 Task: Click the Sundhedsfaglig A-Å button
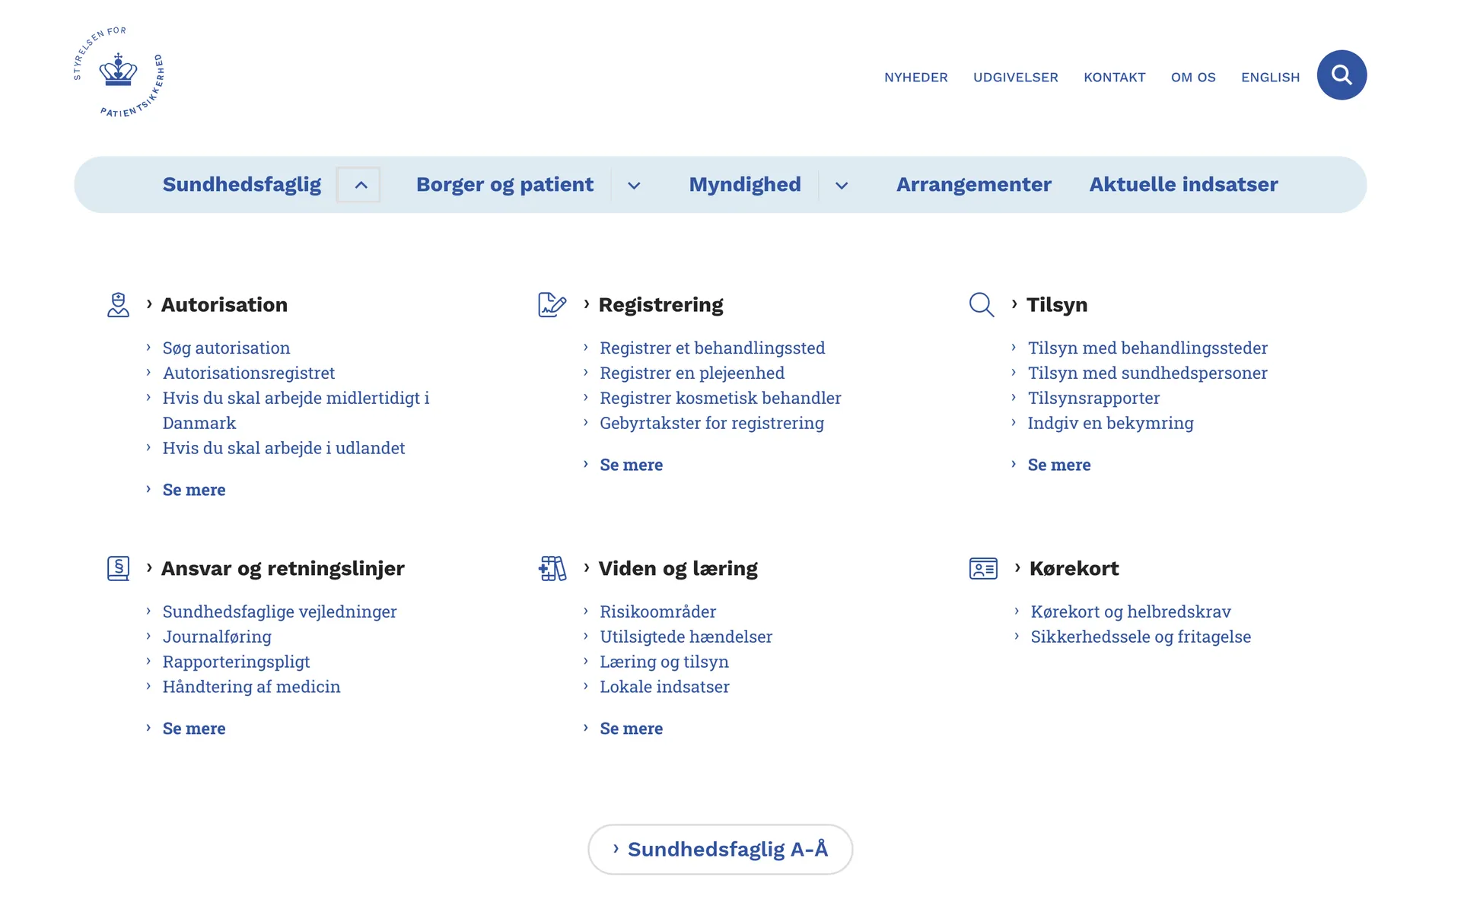pyautogui.click(x=720, y=849)
